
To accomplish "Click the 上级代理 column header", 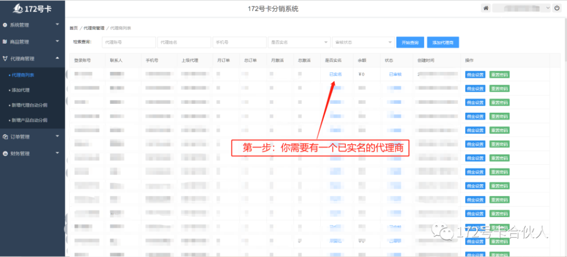I will coord(190,60).
